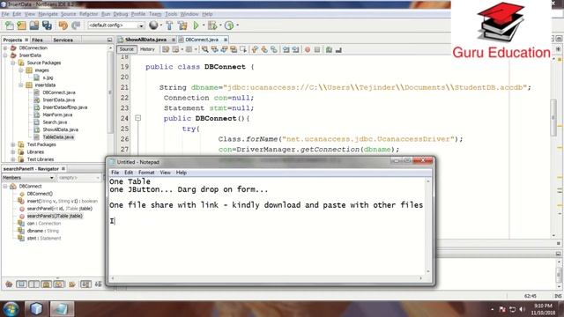Run the project with green play icon
The image size is (564, 317).
196,26
